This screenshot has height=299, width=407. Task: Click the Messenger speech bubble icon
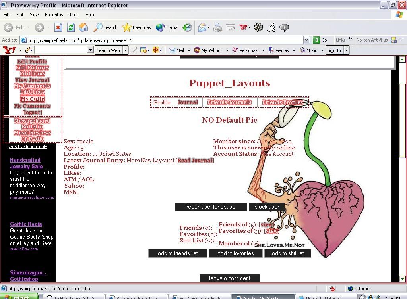click(x=284, y=27)
